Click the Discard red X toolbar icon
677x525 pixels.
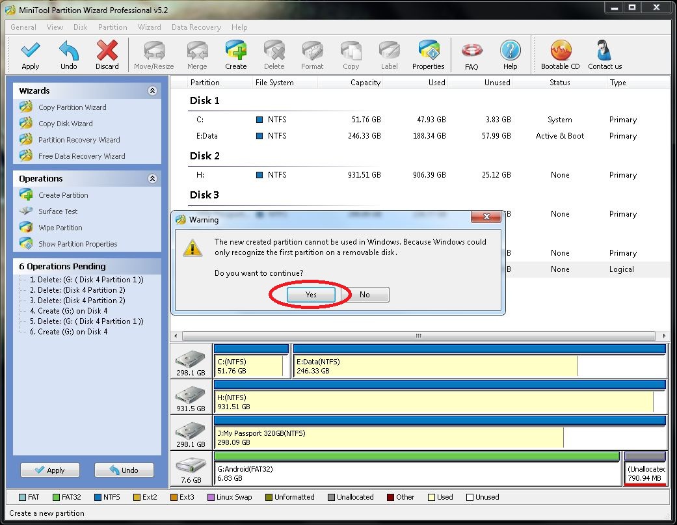click(107, 50)
